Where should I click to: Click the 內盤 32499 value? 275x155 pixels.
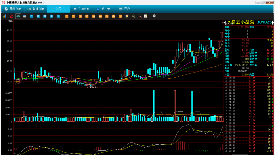pyautogui.click(x=270, y=75)
